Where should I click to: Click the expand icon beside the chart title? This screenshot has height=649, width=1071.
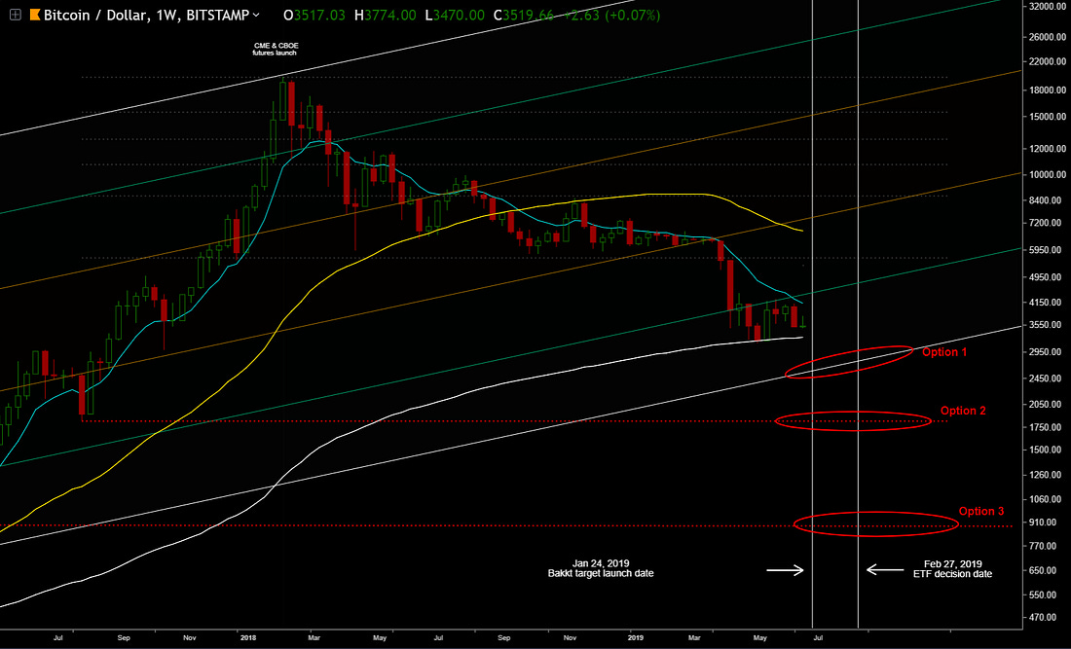(13, 16)
